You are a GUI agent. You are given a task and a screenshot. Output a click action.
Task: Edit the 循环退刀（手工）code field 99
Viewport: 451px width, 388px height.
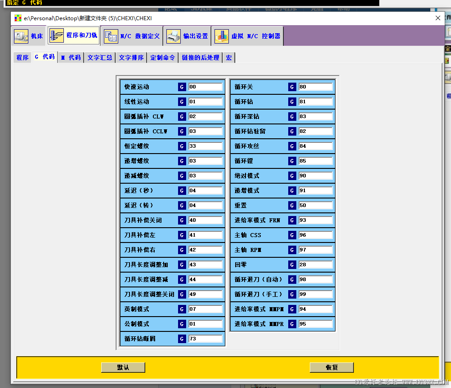click(316, 294)
